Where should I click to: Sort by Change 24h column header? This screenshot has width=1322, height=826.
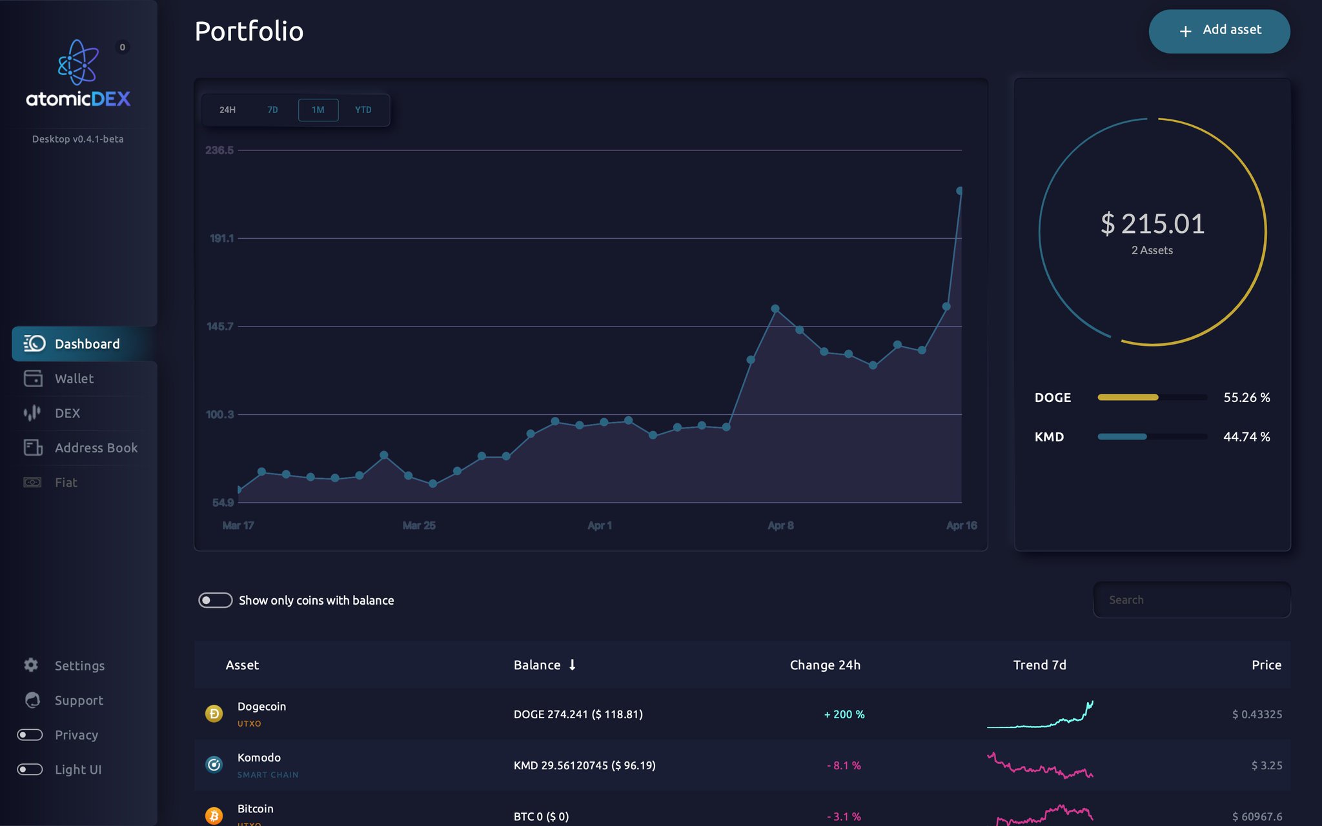(x=825, y=665)
